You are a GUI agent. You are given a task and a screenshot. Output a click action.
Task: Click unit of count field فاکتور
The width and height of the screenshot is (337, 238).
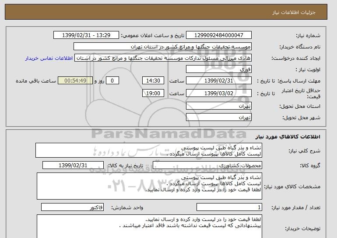72,207
